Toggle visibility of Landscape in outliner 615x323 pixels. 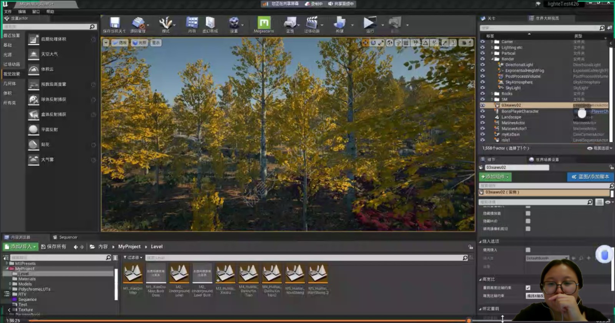482,117
